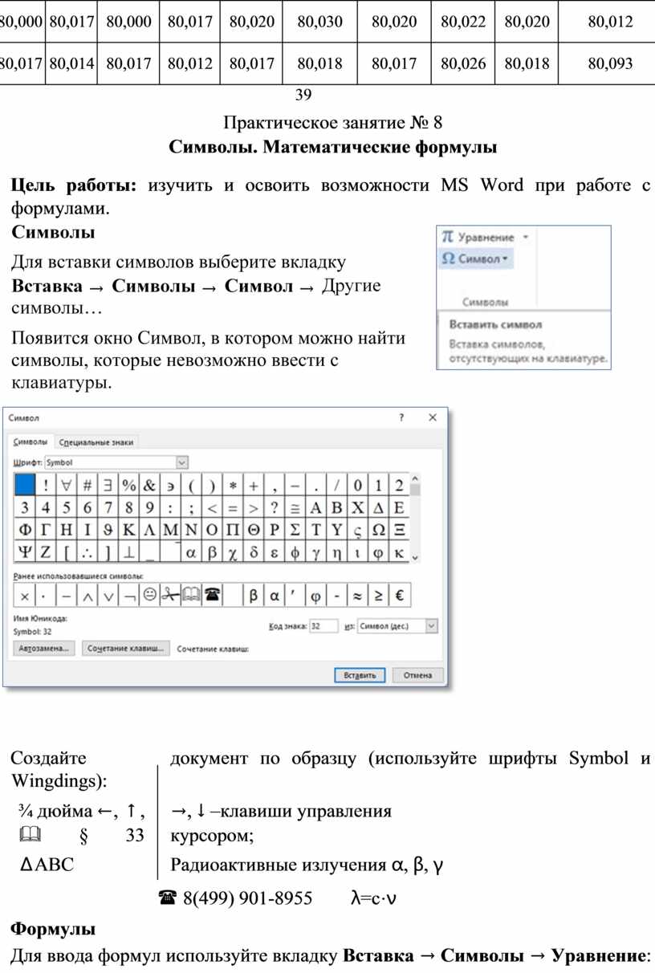The height and width of the screenshot is (973, 655).
Task: Choose capital Ω in the Symbol dialog grid
Action: (378, 530)
